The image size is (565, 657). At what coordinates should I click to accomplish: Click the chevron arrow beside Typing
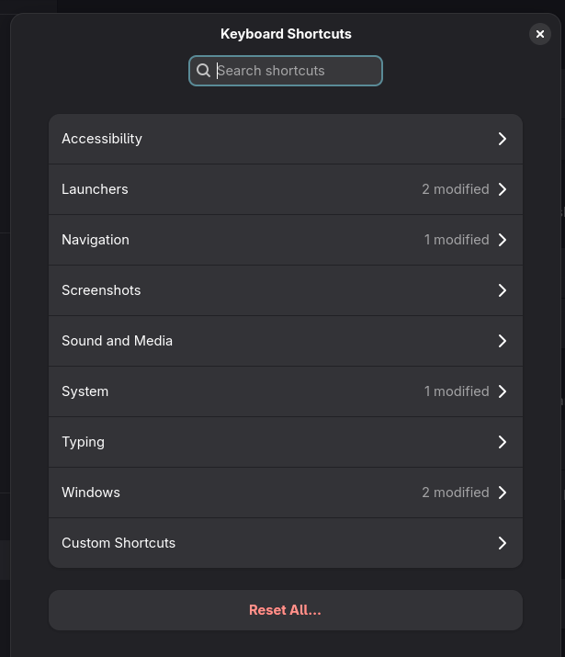tap(503, 442)
